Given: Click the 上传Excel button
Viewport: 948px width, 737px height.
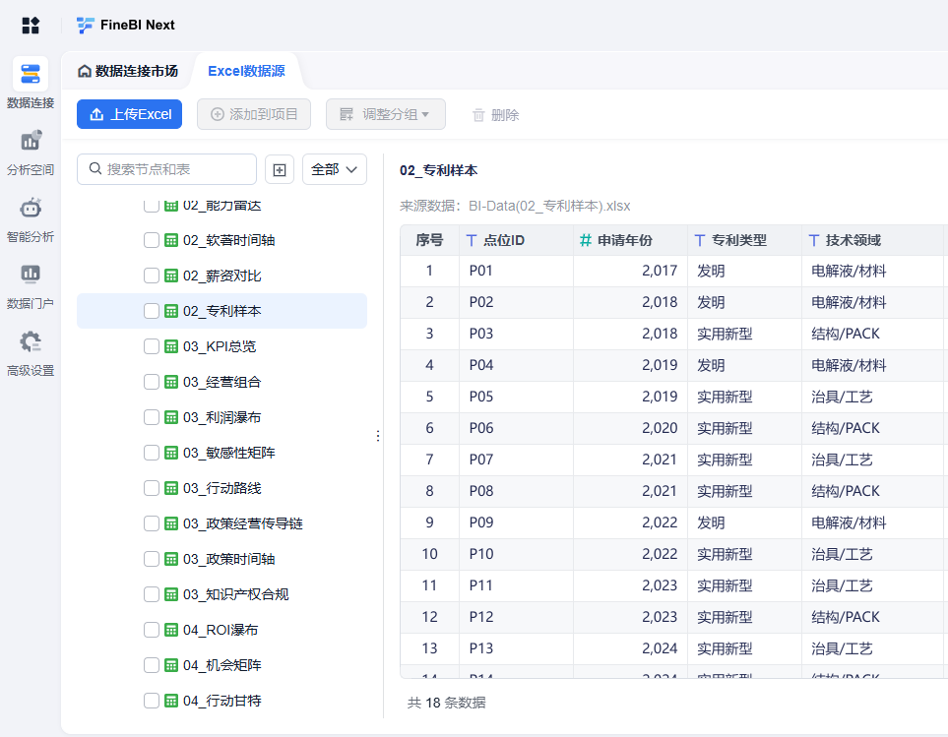Looking at the screenshot, I should 129,114.
